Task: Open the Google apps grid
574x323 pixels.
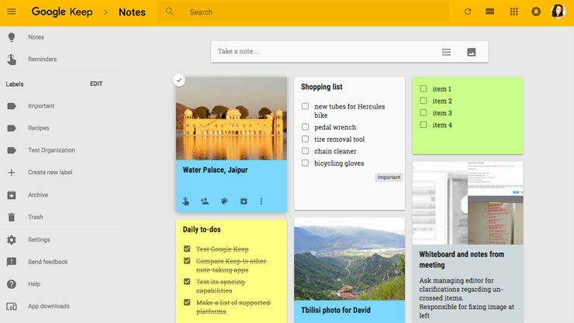Action: click(x=513, y=12)
